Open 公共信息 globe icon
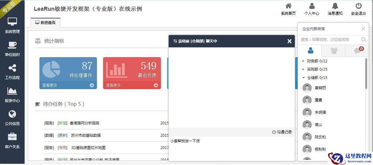 pyautogui.click(x=12, y=114)
